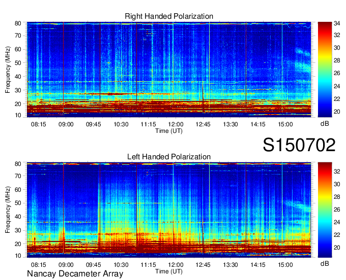The width and height of the screenshot is (346, 280).
Task: Click '12:00' time tick on Right Handed plot
Action: 176,124
